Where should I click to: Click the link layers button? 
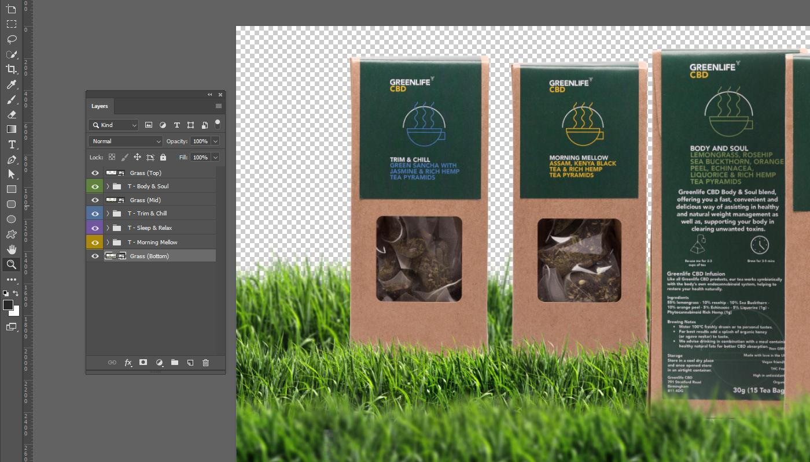pyautogui.click(x=112, y=363)
